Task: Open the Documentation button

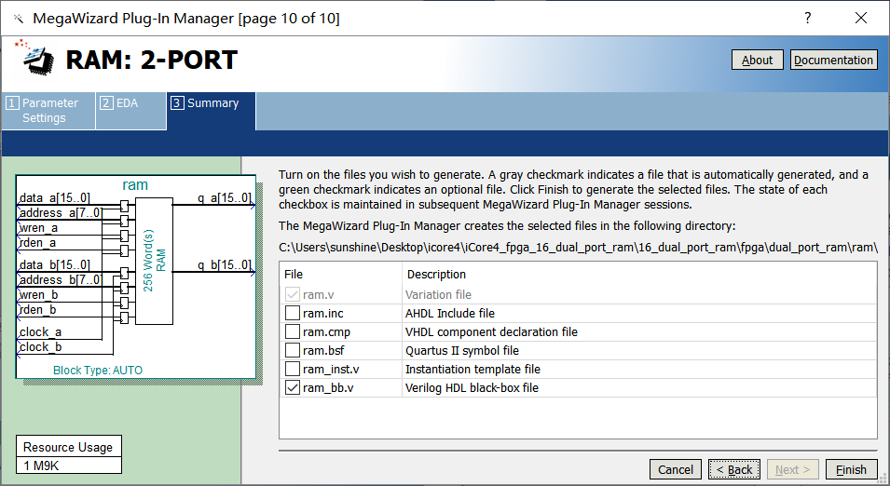Action: tap(833, 60)
